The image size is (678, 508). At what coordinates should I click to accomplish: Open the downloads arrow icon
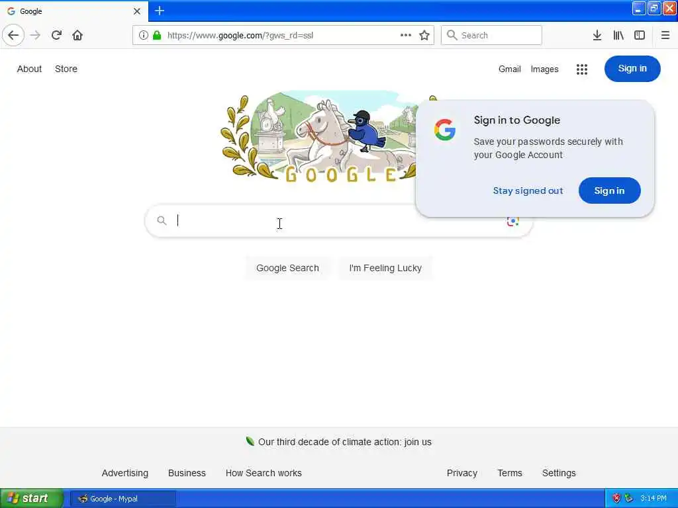tap(597, 35)
